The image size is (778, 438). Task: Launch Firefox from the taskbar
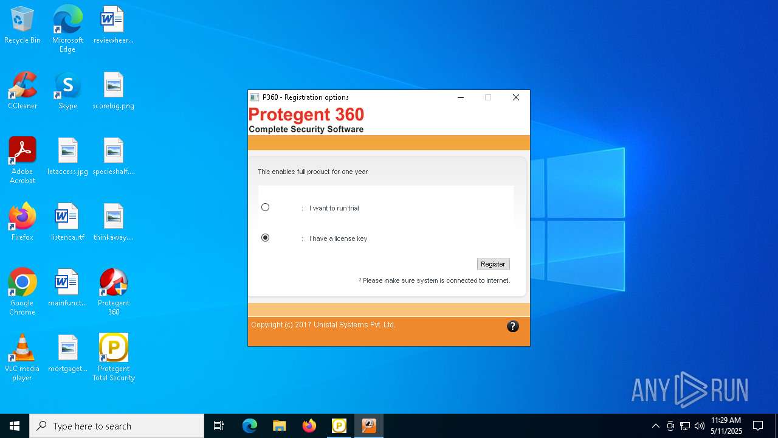click(x=309, y=426)
